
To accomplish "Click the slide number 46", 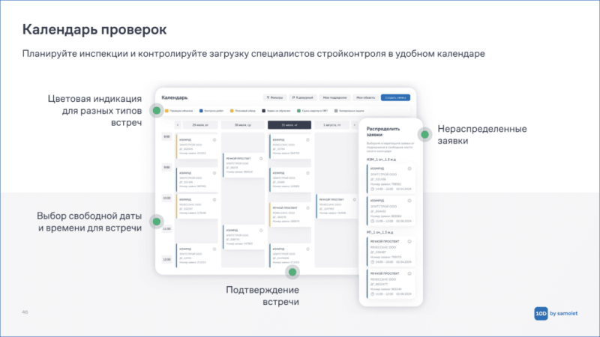I will tap(25, 312).
